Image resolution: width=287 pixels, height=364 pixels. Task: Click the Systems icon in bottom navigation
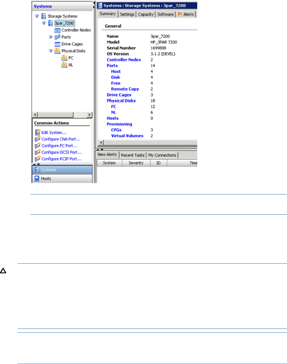click(37, 170)
